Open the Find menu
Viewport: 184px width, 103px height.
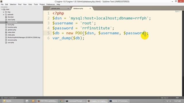coord(20,4)
